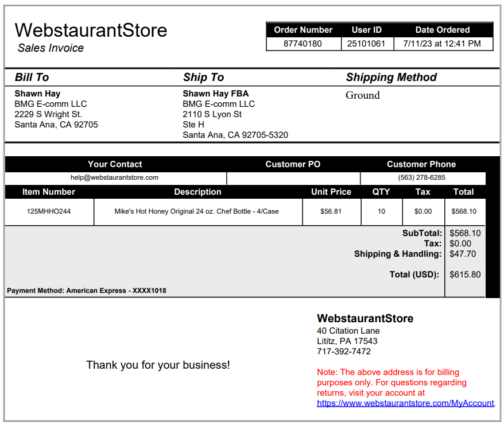The width and height of the screenshot is (504, 425).
Task: Click the Order Number header cell
Action: point(303,30)
